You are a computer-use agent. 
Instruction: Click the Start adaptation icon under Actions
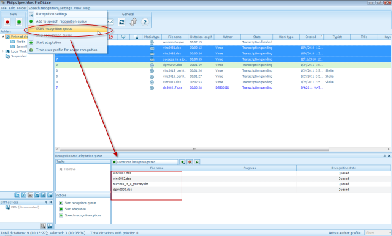61,209
